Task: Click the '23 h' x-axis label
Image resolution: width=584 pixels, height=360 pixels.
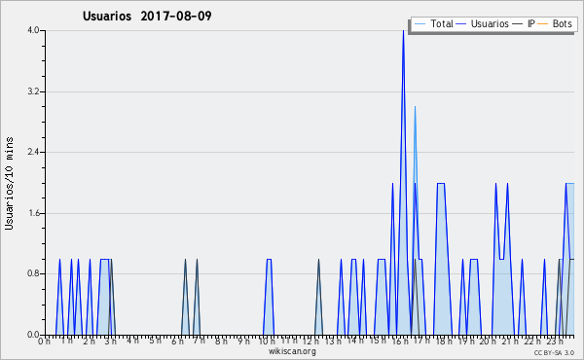Action: coord(555,342)
